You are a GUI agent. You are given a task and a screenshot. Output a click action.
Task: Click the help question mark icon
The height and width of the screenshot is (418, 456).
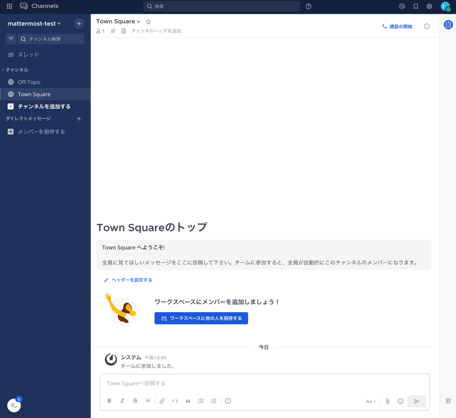pos(309,6)
